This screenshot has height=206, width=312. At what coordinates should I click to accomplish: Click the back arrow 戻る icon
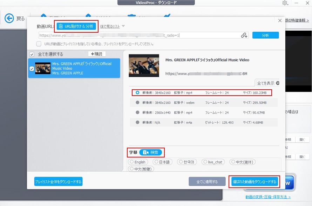[10, 18]
